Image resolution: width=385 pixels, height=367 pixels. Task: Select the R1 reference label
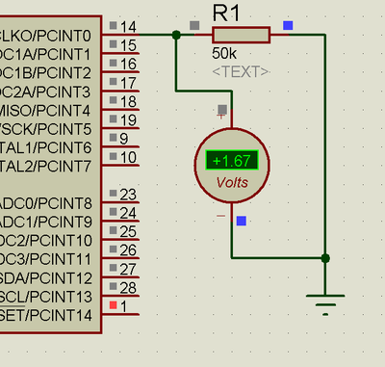226,13
